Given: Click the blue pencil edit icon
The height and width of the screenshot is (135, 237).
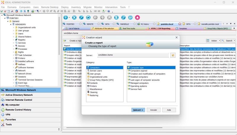Looking at the screenshot, I should click(x=81, y=18).
